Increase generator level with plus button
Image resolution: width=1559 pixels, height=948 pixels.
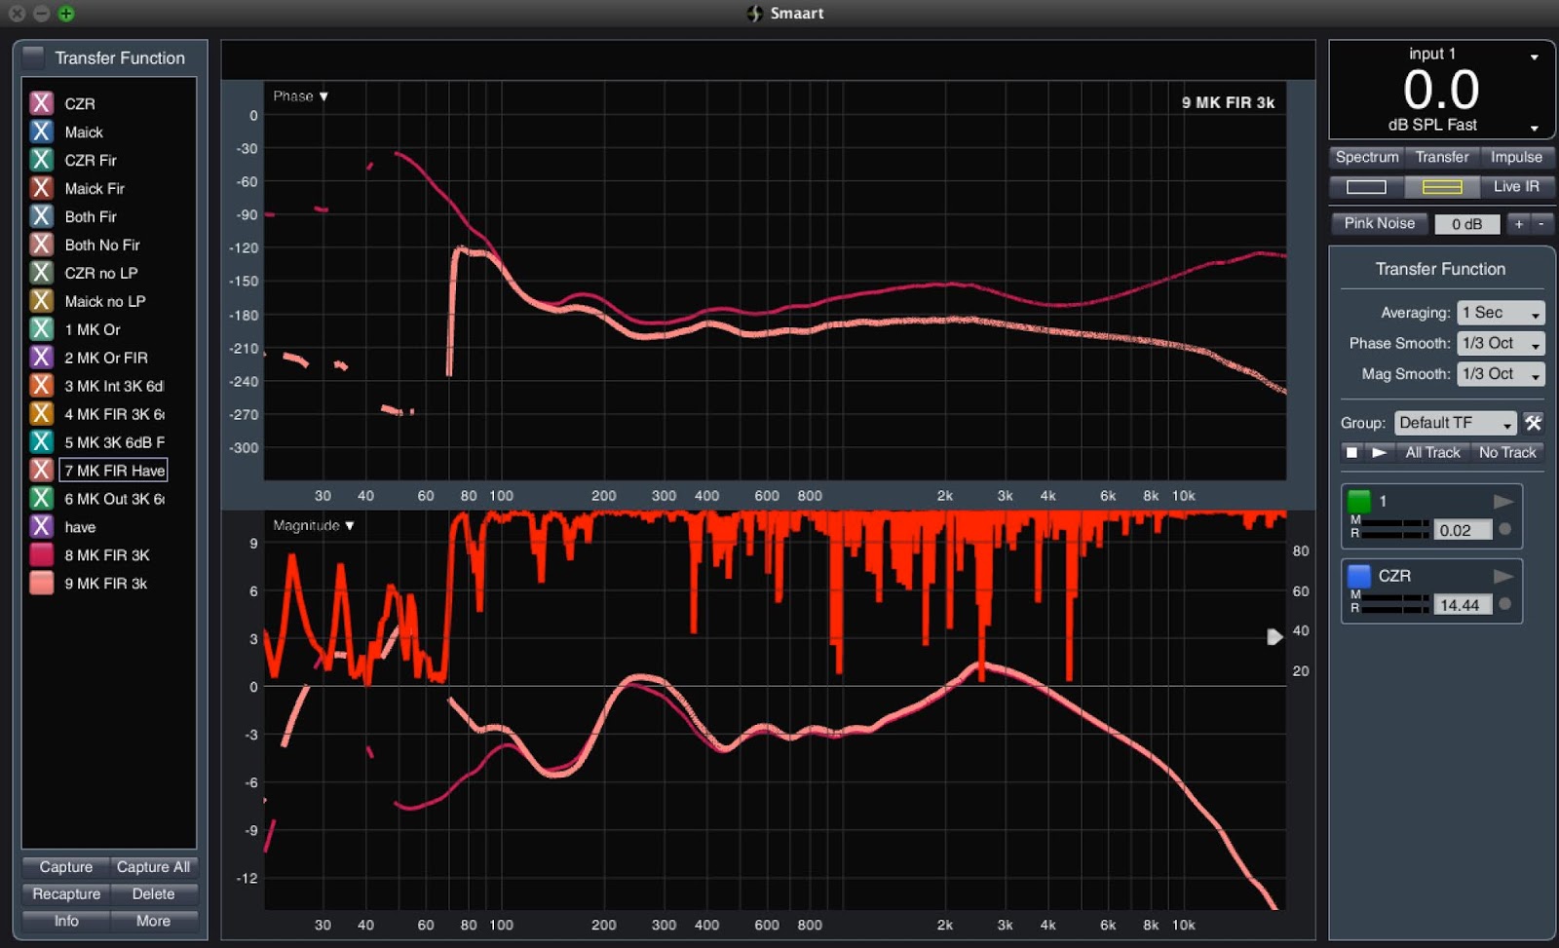coord(1518,224)
